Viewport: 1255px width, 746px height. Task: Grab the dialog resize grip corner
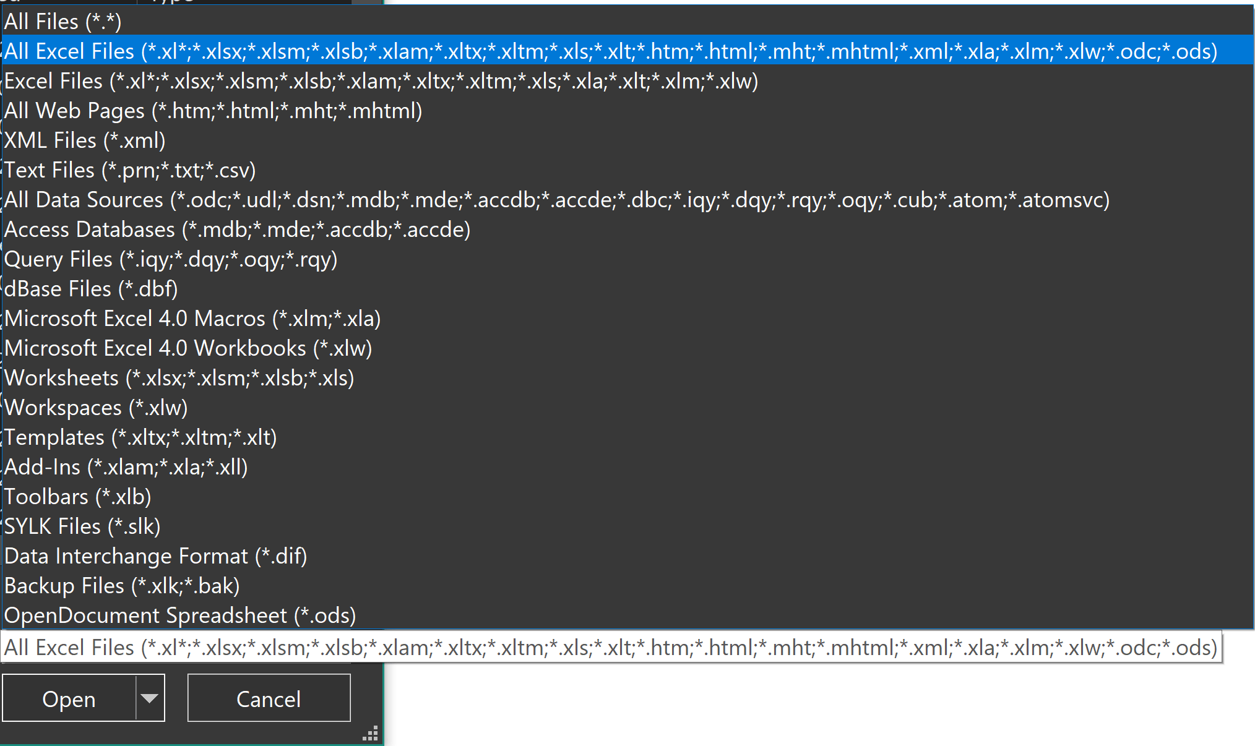click(x=370, y=734)
